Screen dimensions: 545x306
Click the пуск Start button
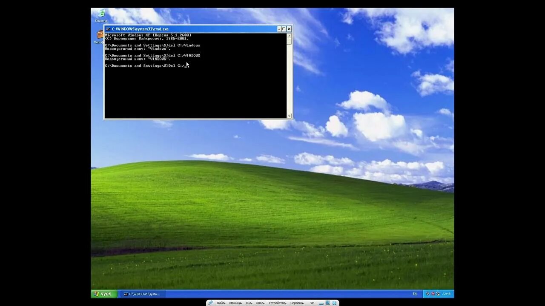[103, 294]
